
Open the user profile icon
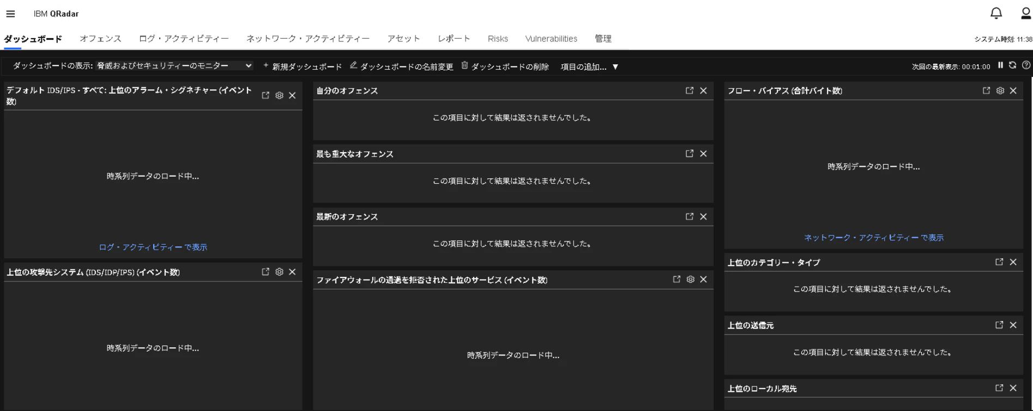[x=1025, y=13]
